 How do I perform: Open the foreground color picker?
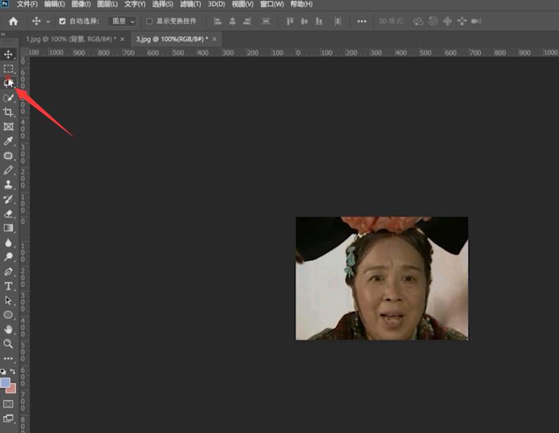[x=5, y=383]
